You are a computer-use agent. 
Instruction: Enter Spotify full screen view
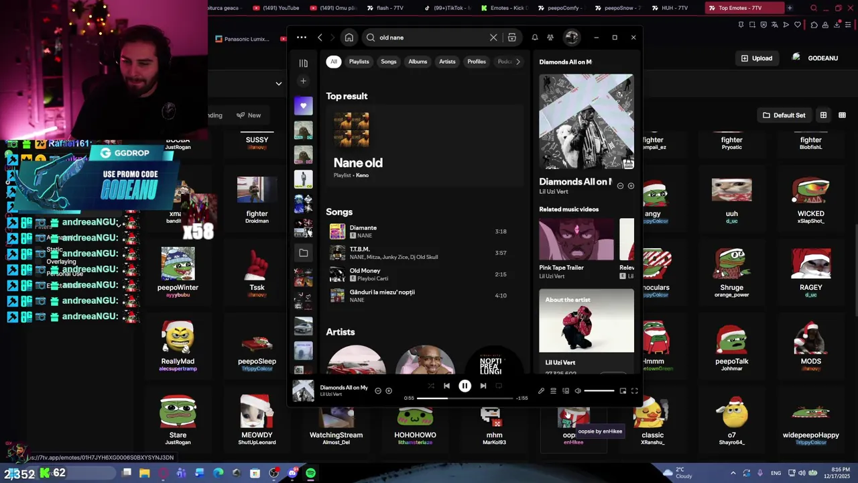coord(634,391)
